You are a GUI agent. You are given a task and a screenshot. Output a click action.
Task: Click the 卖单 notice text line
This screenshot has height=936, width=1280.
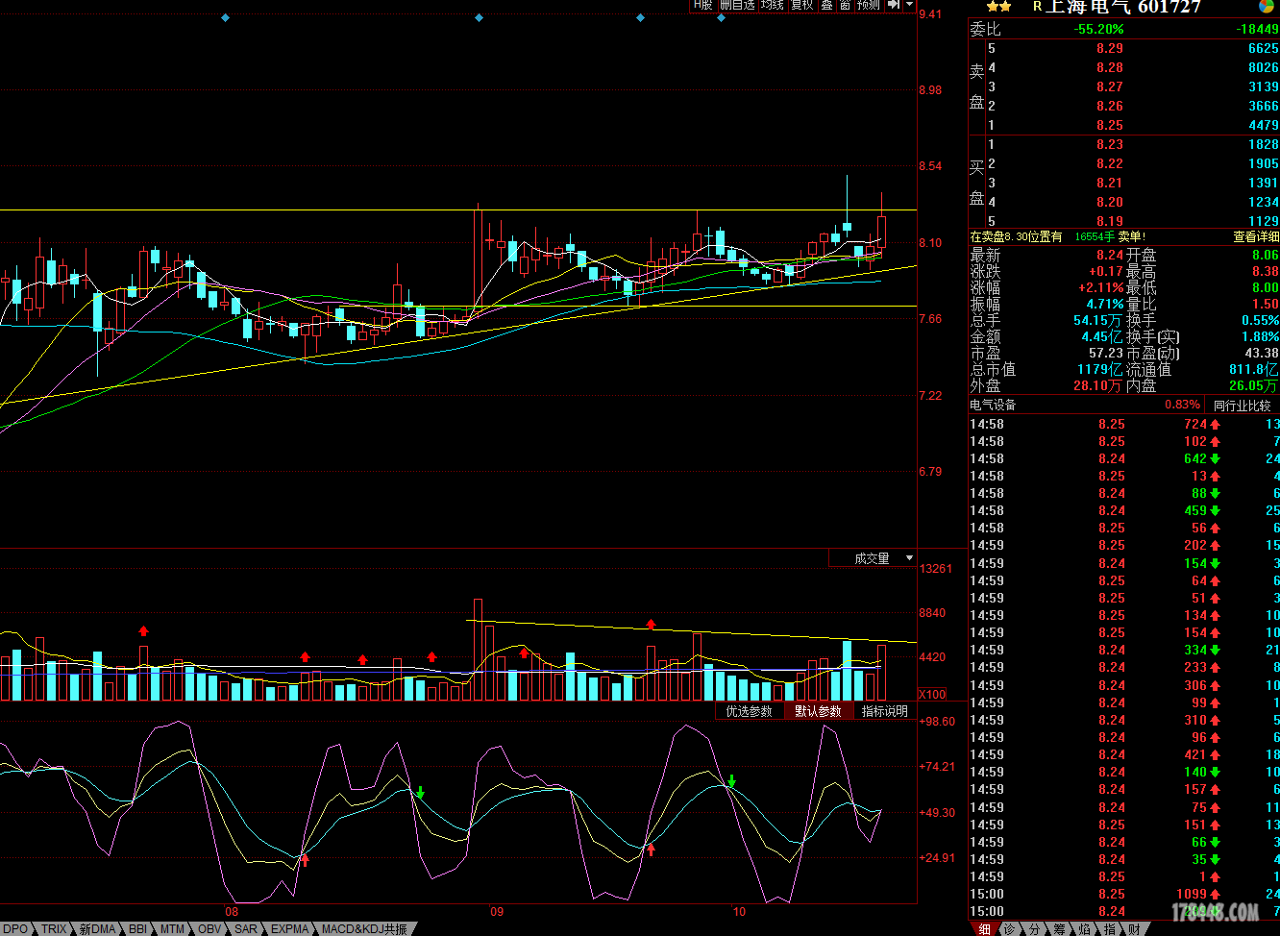(1058, 236)
